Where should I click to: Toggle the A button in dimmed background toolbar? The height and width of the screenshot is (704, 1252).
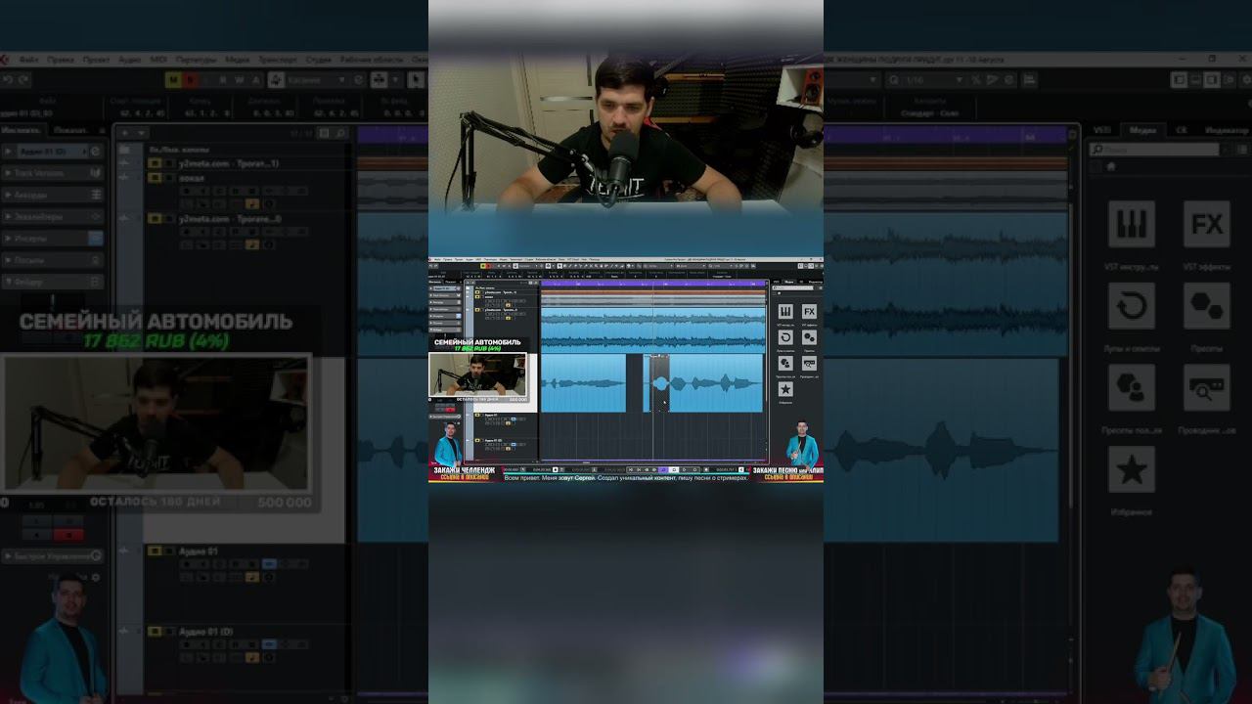(x=256, y=79)
